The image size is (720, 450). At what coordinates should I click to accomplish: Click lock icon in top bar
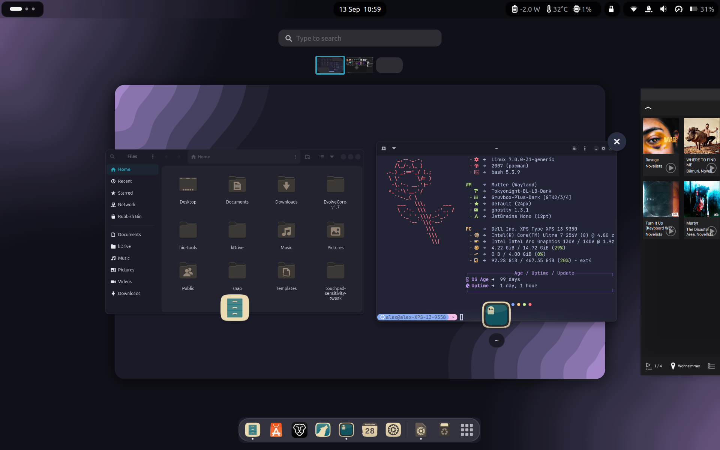[611, 9]
